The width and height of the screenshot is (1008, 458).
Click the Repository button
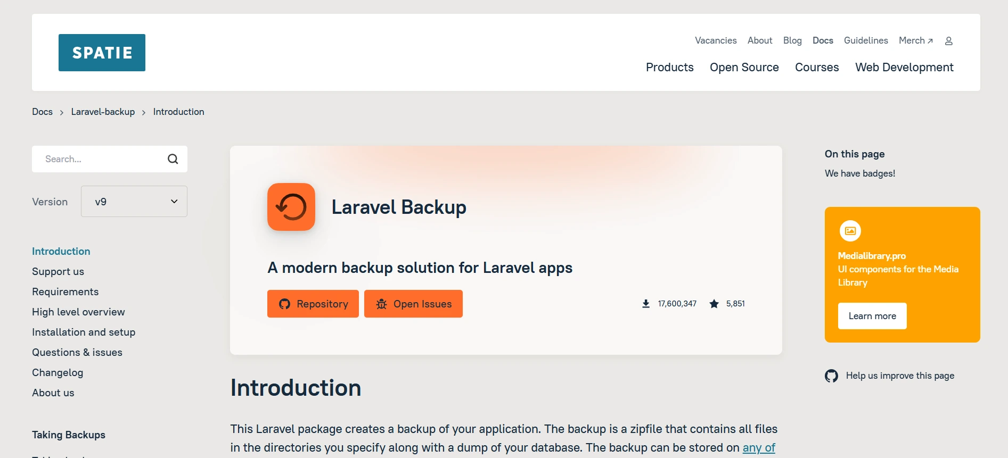point(313,304)
